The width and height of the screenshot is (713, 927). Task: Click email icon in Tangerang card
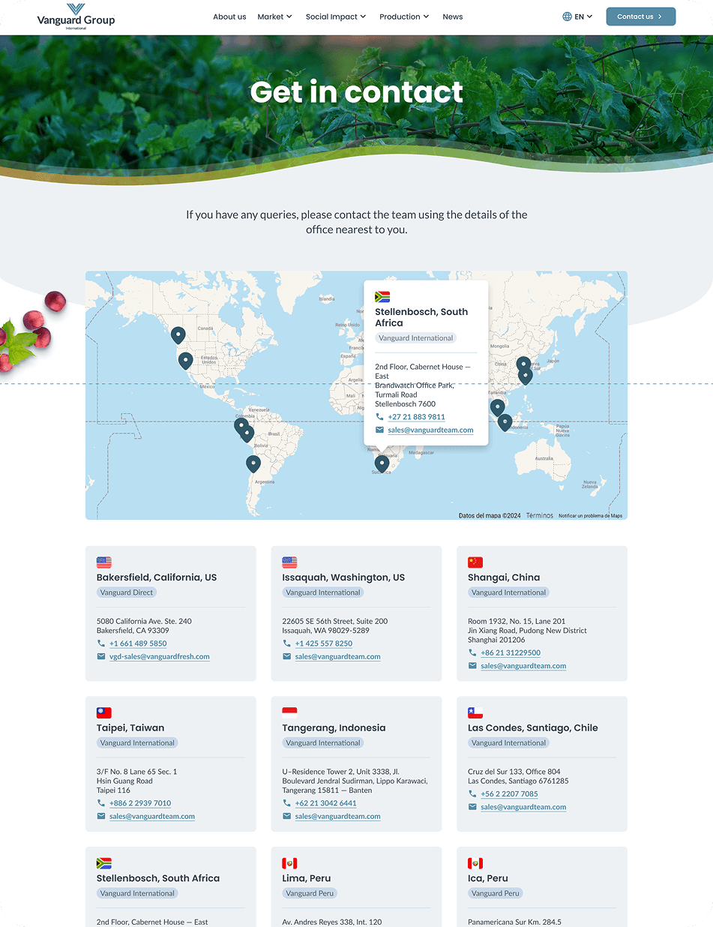(x=286, y=817)
